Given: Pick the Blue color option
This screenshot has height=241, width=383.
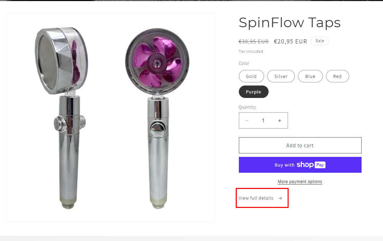Looking at the screenshot, I should coord(310,77).
